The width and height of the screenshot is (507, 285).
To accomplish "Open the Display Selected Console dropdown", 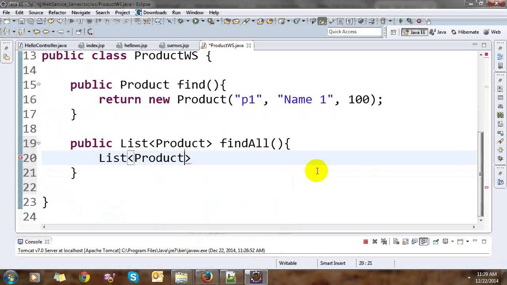I will [x=452, y=241].
